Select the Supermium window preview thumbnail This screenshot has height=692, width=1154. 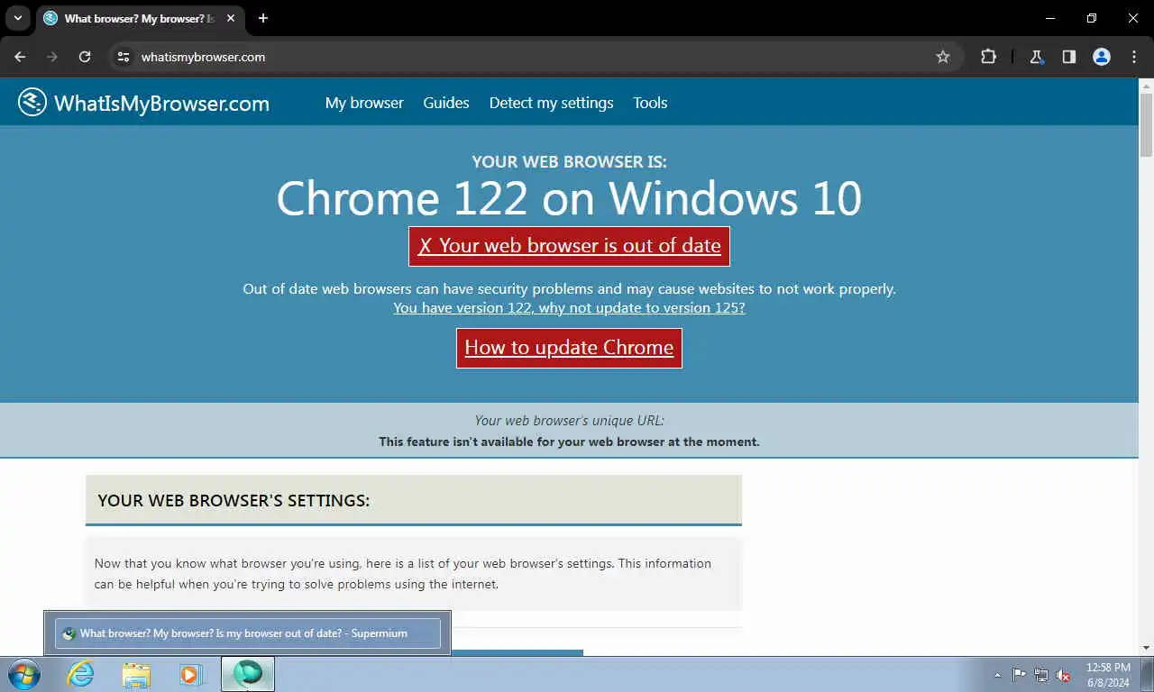pyautogui.click(x=247, y=633)
